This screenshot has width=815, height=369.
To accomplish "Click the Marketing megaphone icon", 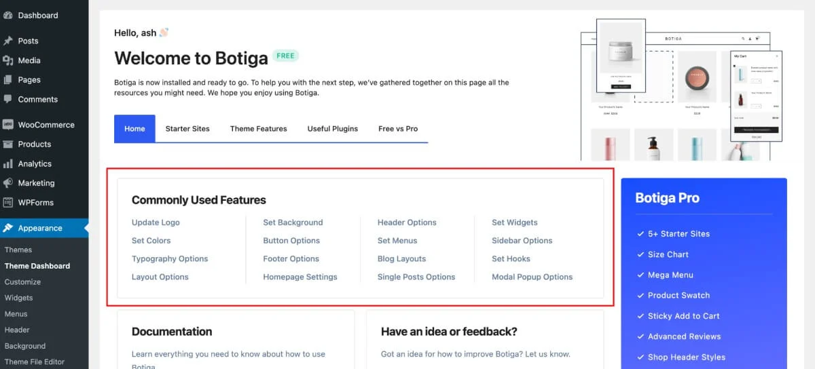I will click(x=8, y=183).
